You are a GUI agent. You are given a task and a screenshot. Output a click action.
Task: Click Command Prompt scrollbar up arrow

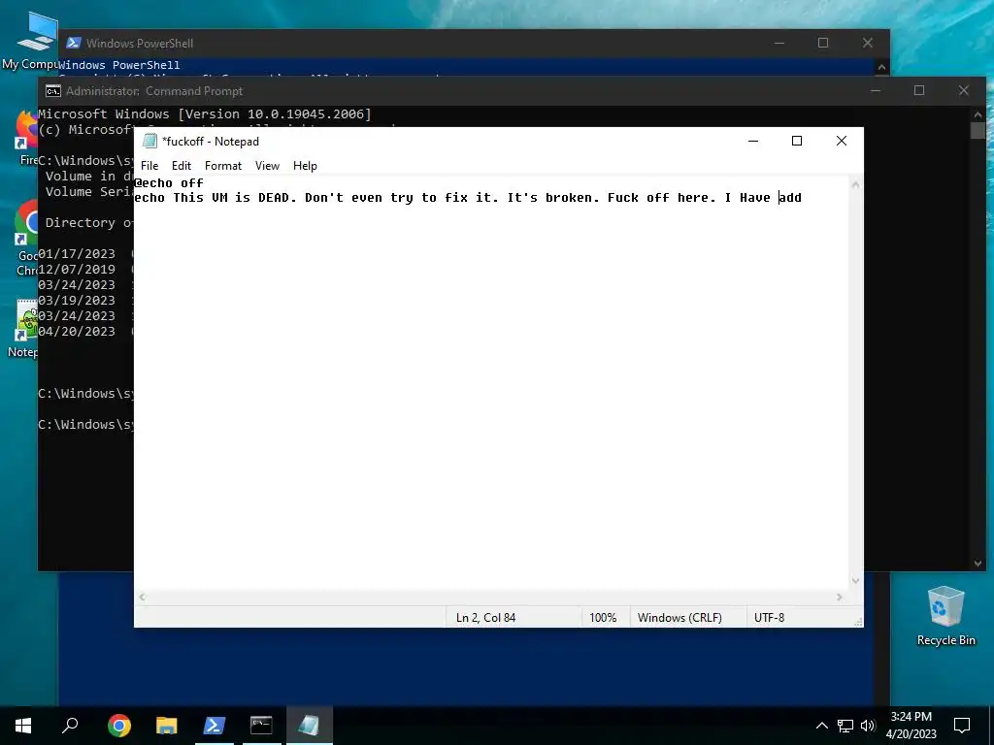point(977,114)
